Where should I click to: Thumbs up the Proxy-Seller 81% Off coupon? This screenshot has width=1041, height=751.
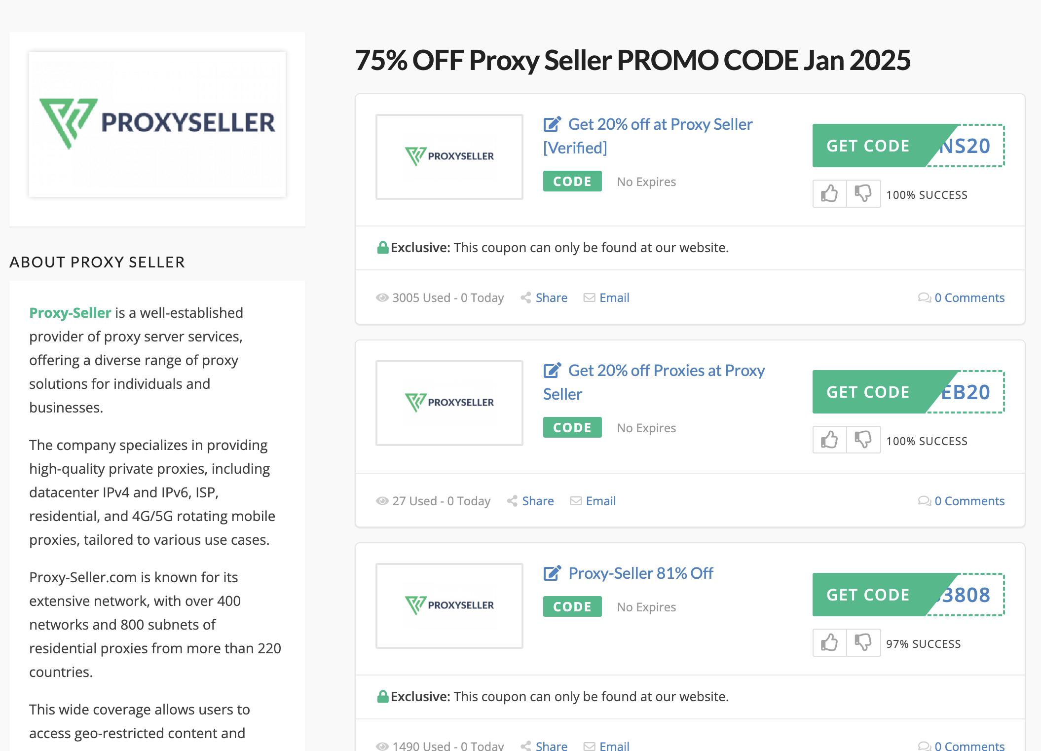829,643
